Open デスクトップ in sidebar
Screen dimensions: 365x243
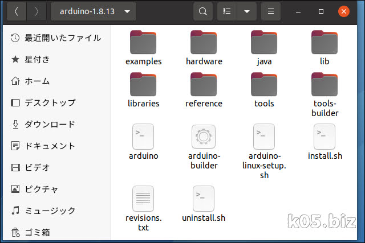57,102
